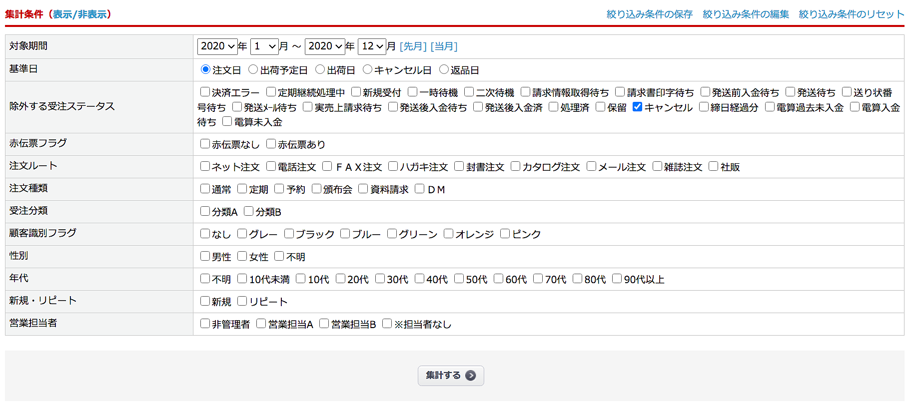The height and width of the screenshot is (409, 913).
Task: Tick the 女性 gender checkbox
Action: pyautogui.click(x=242, y=256)
